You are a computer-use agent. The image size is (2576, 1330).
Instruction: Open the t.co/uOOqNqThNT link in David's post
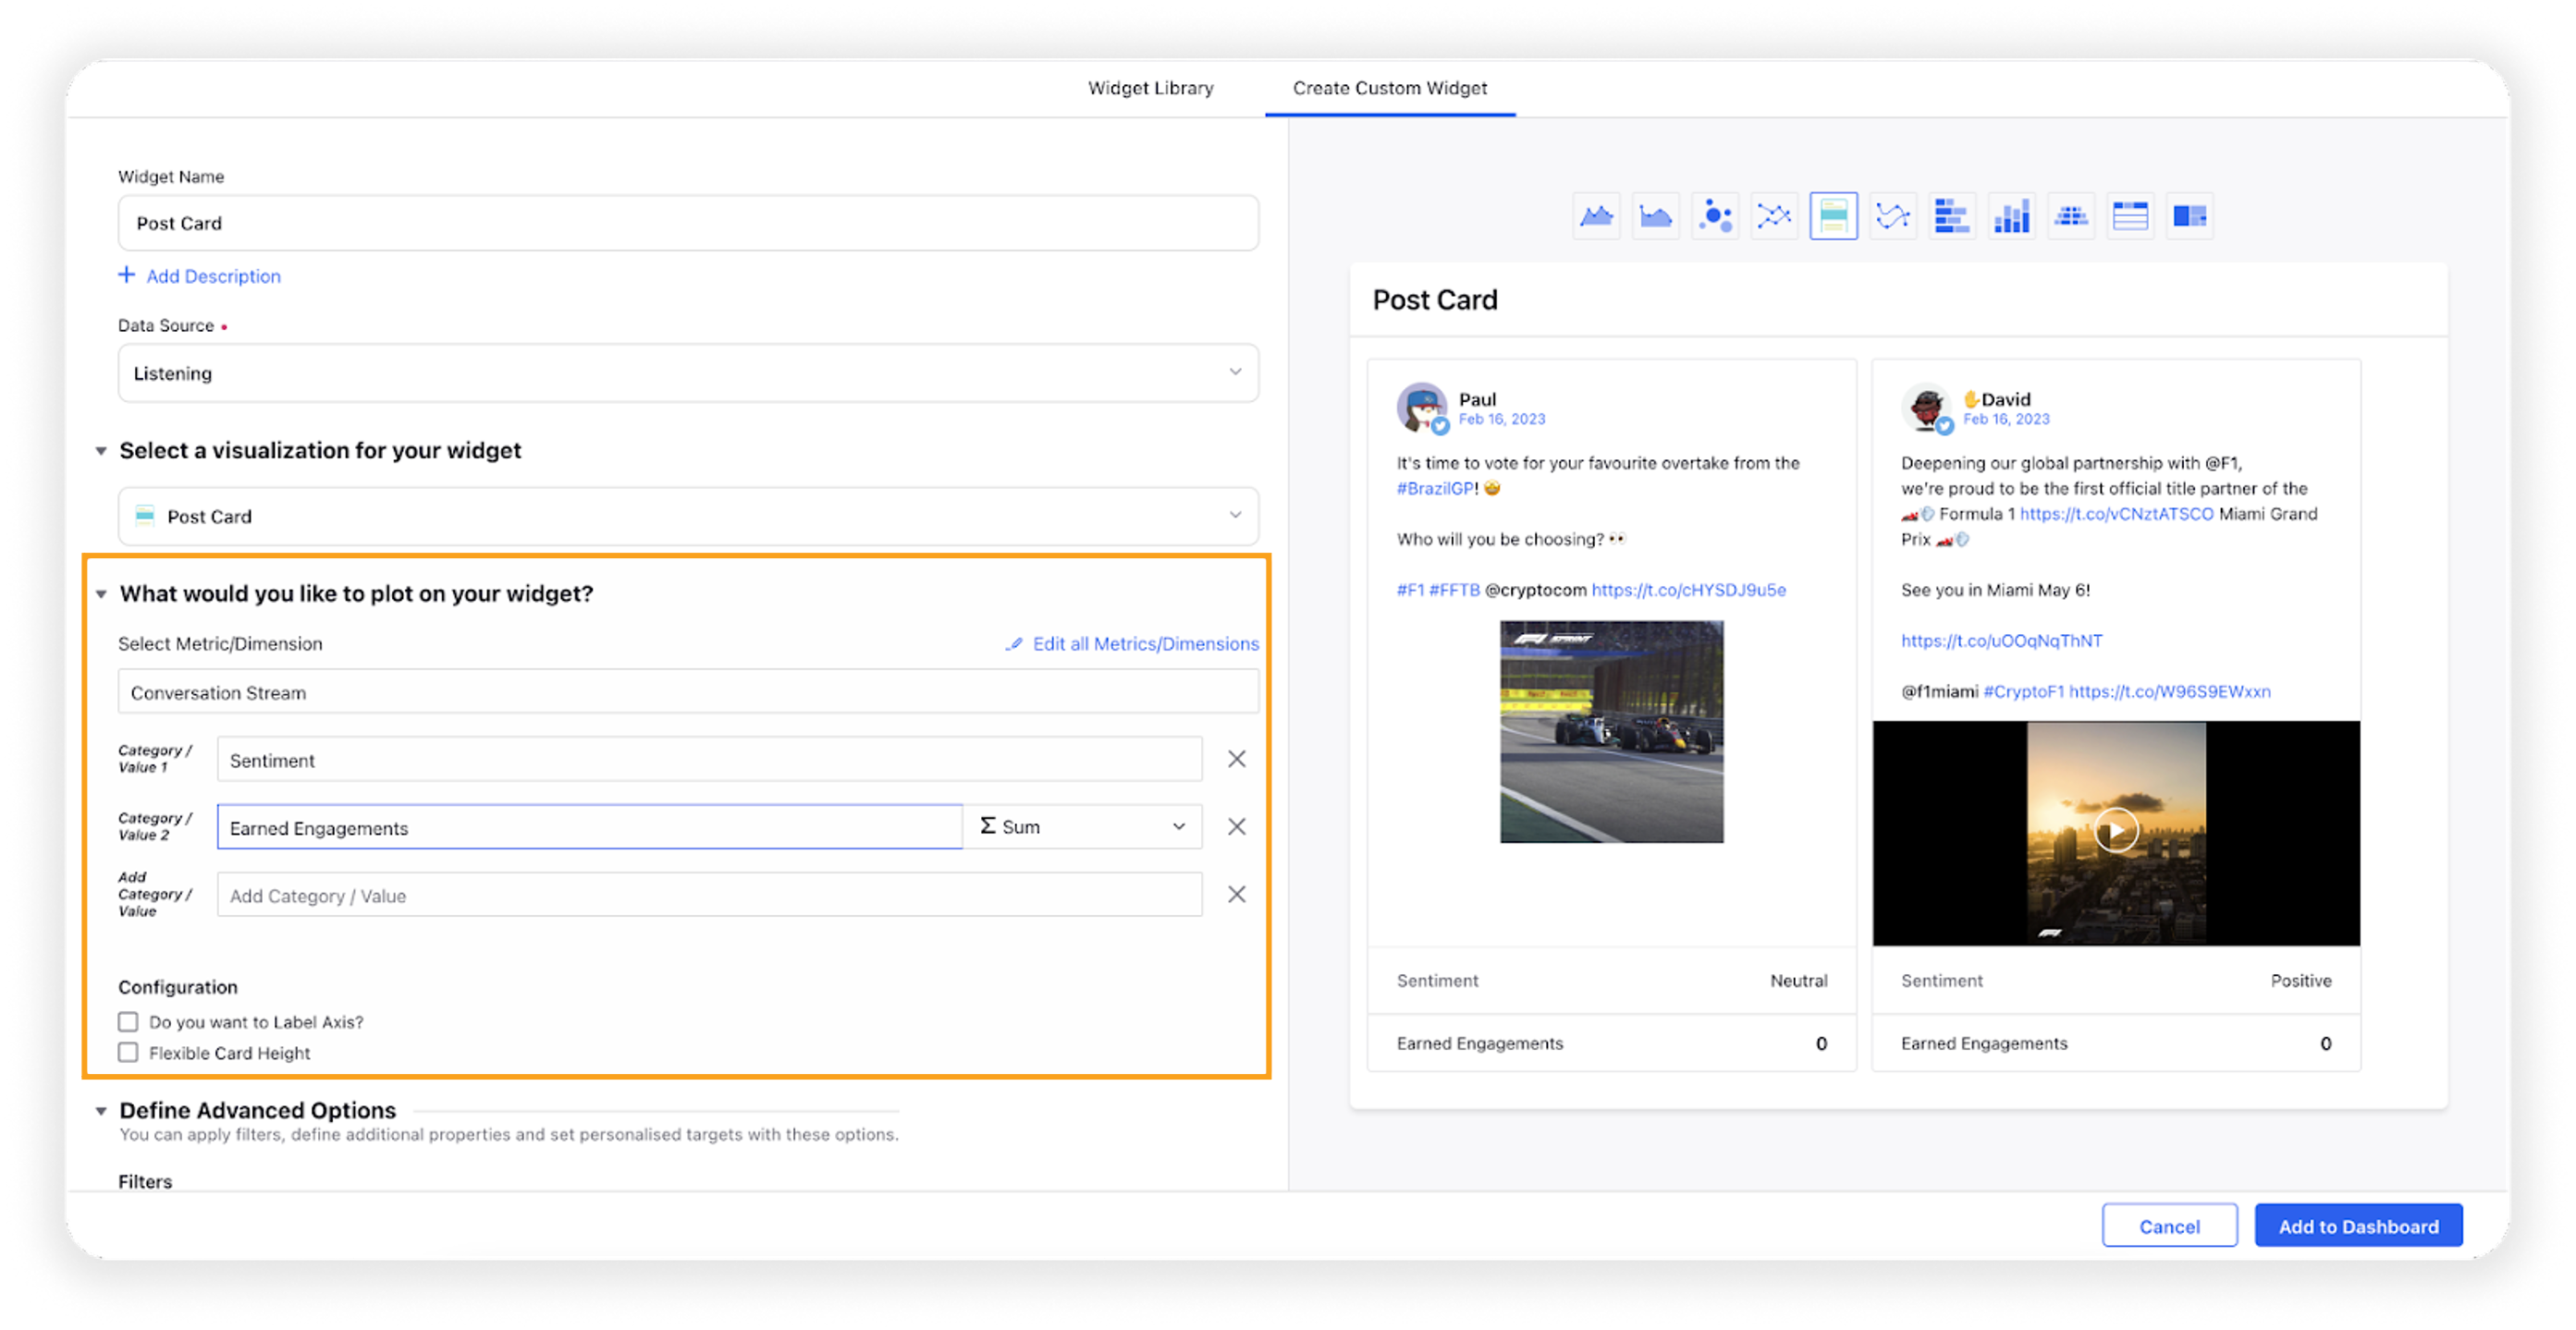2001,641
